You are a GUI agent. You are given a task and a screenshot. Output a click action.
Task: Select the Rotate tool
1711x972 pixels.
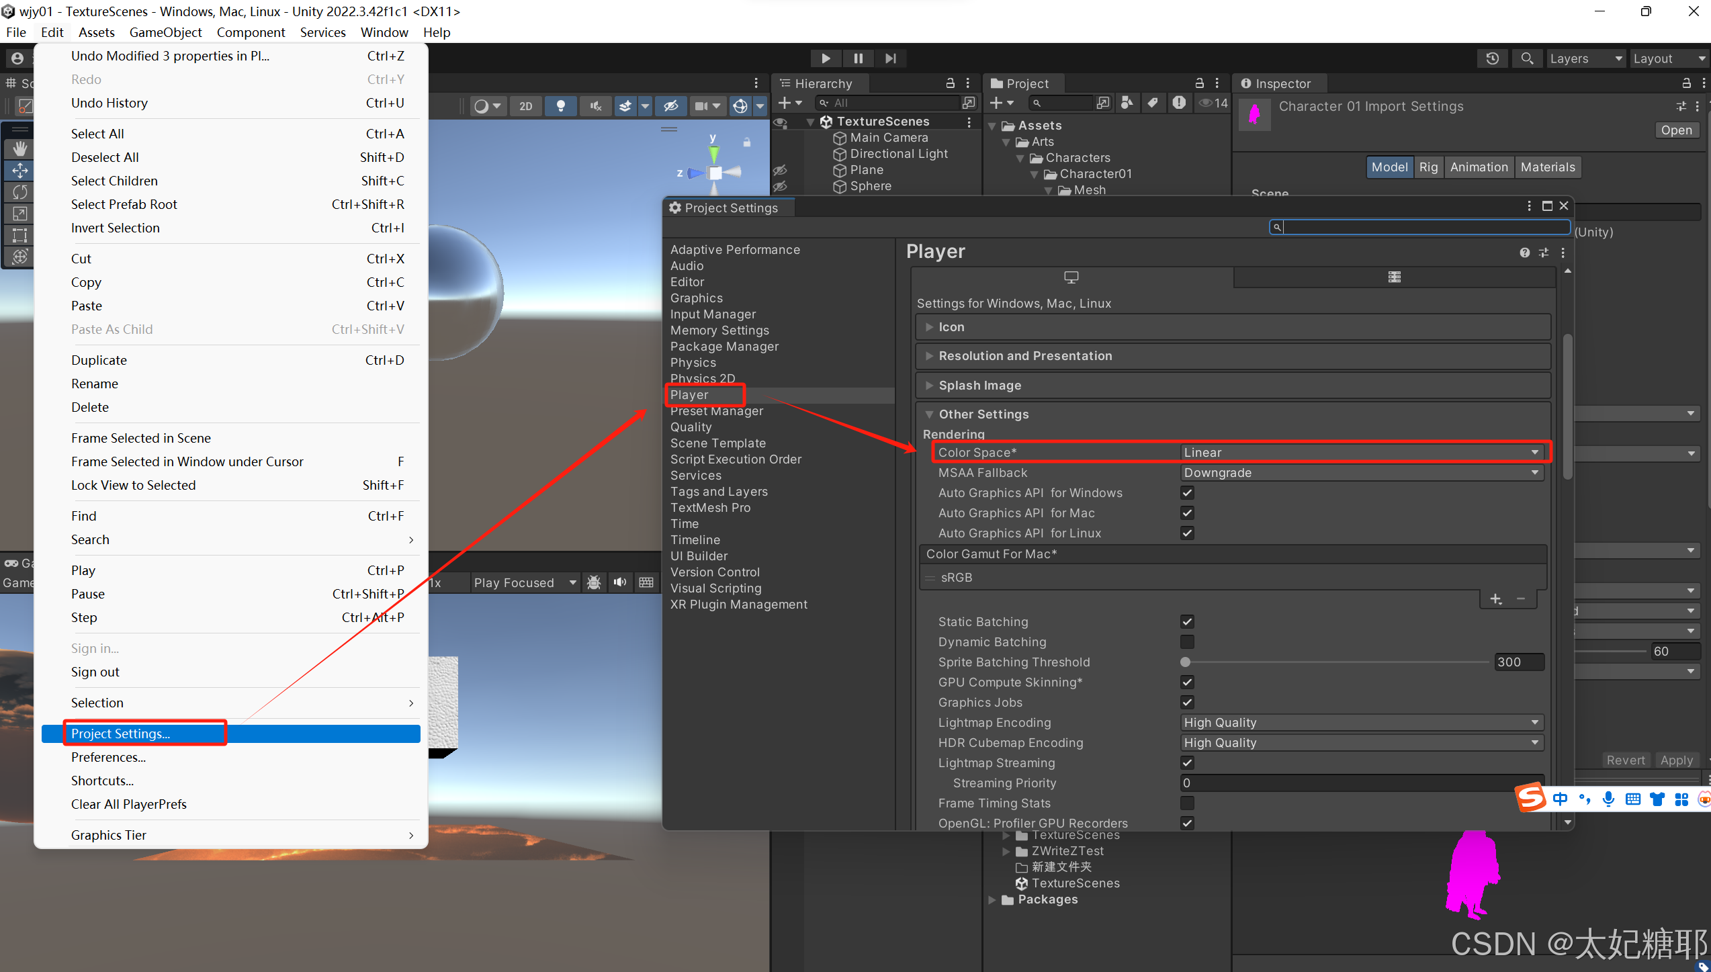coord(19,192)
